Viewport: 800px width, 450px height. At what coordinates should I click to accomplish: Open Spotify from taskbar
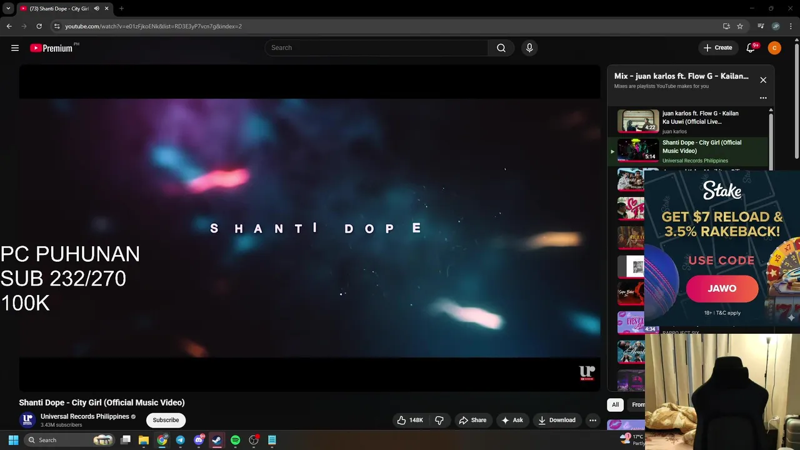[235, 440]
